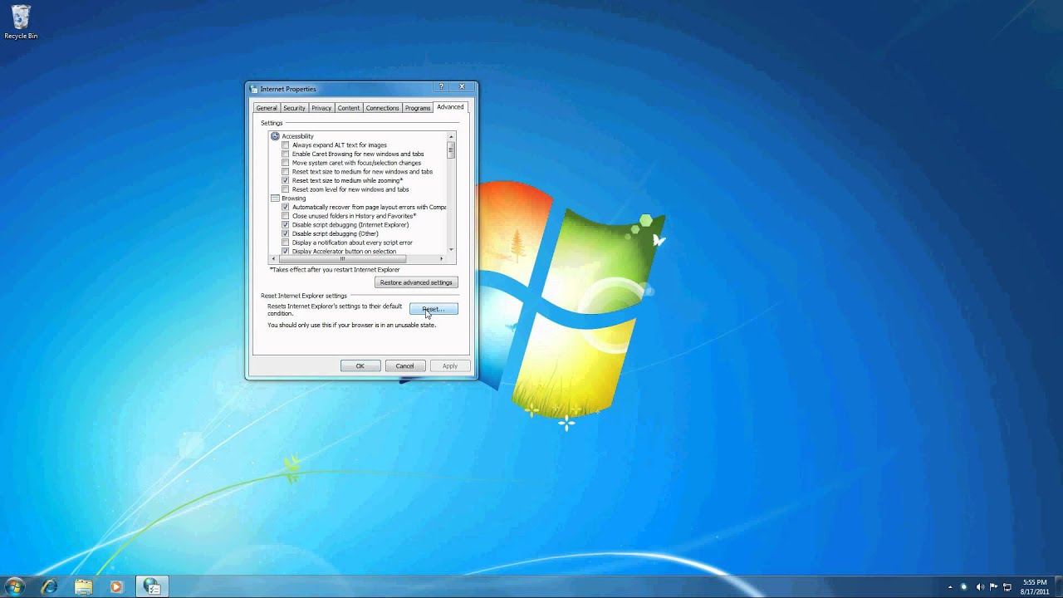
Task: Switch to the Security tab
Action: coord(294,108)
